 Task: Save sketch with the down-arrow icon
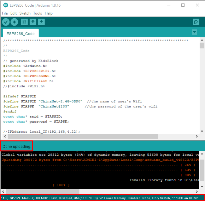click(41, 22)
